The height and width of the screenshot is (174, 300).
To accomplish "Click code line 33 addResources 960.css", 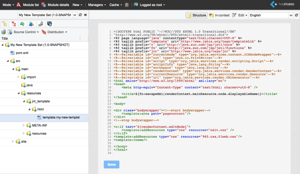I will [178, 136].
